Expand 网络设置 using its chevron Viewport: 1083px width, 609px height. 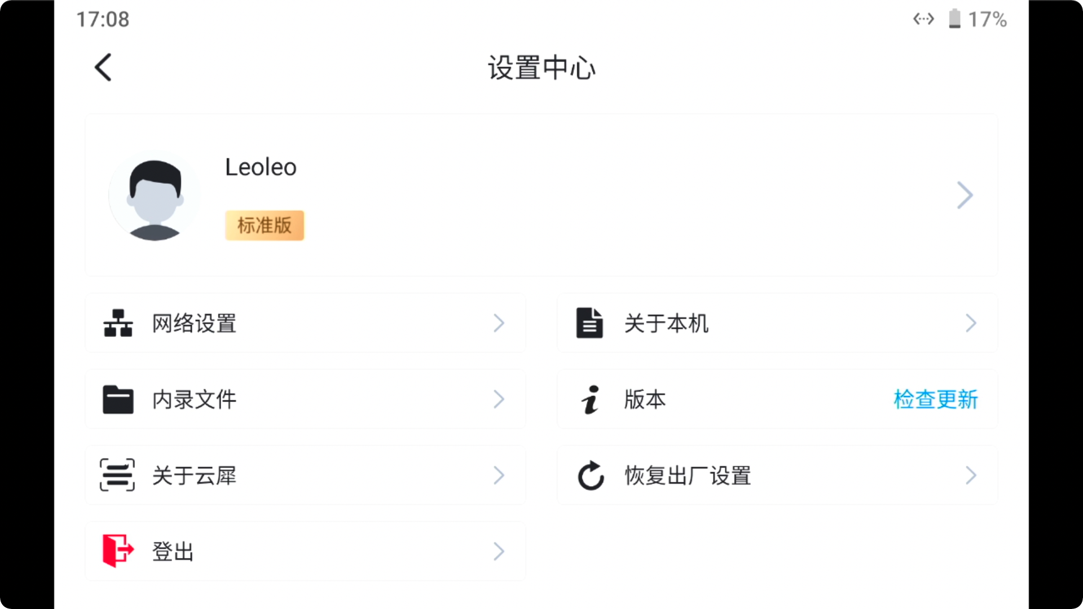coord(499,323)
